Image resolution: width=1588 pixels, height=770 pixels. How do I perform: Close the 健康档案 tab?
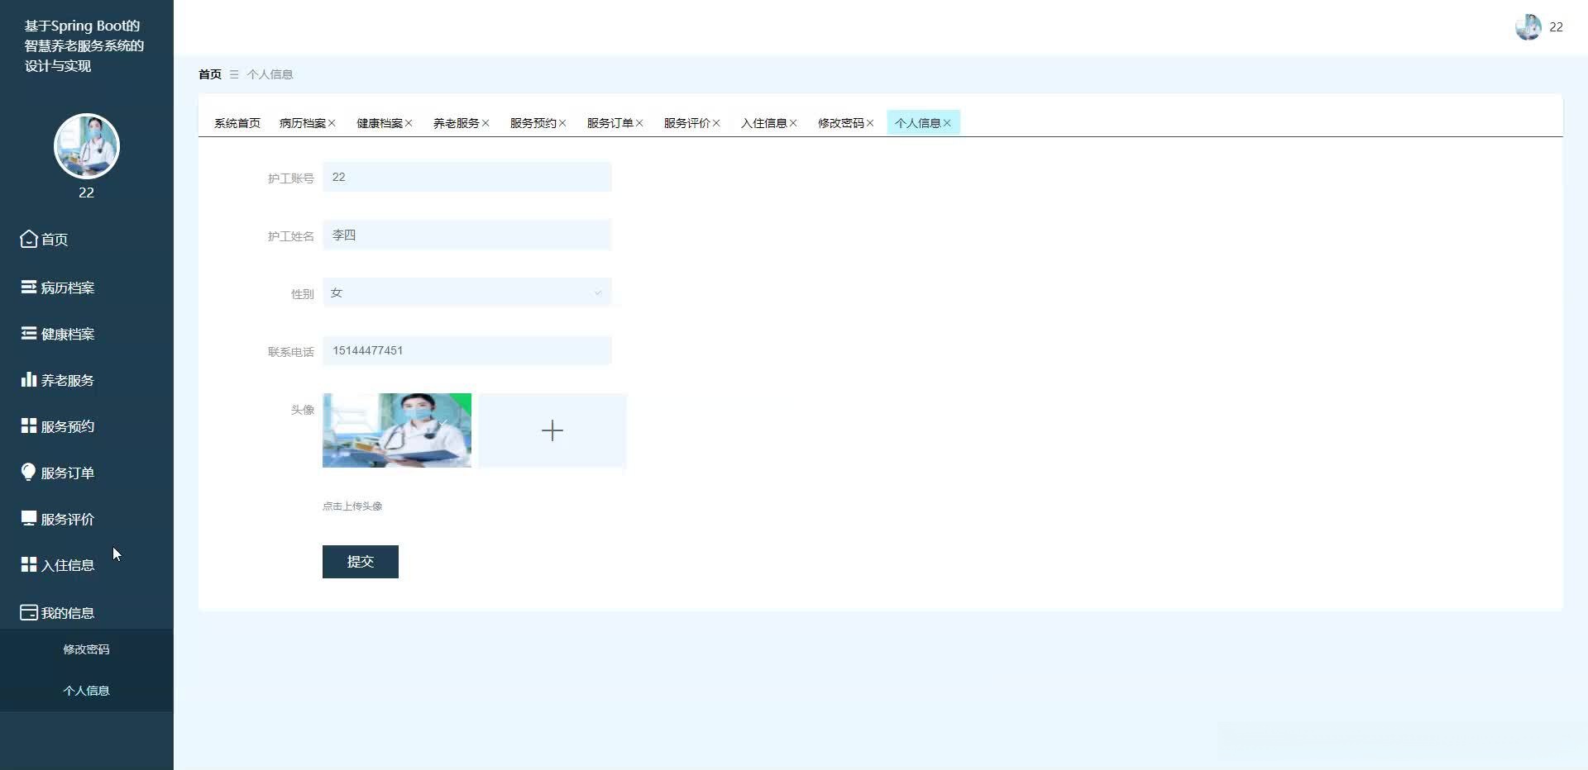pyautogui.click(x=409, y=123)
